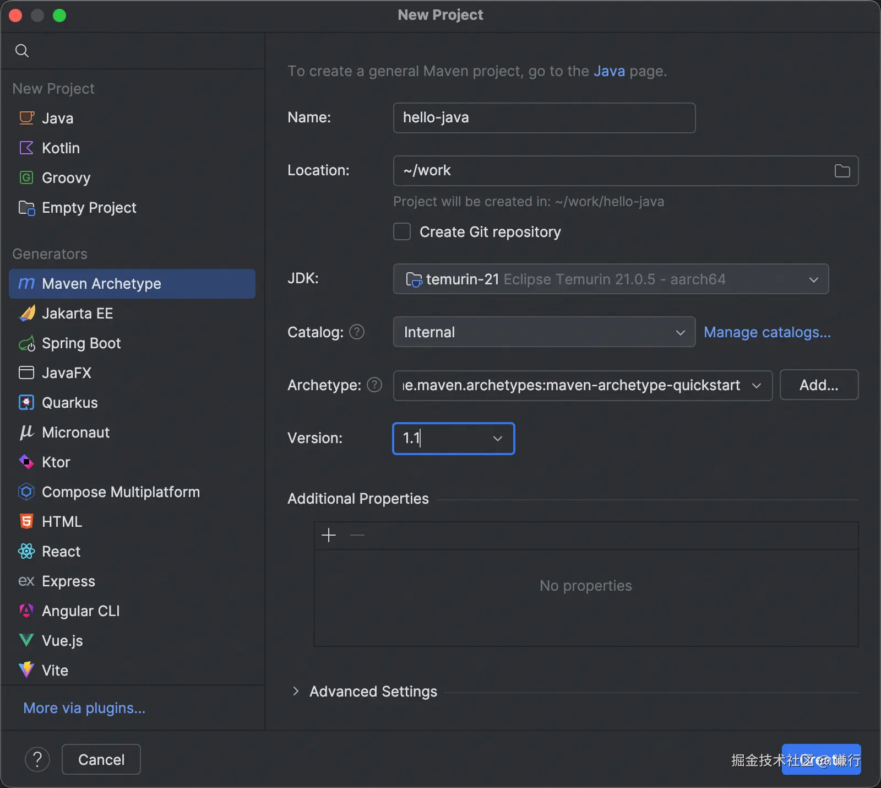The height and width of the screenshot is (788, 881).
Task: Add a property with the plus icon
Action: pos(329,535)
